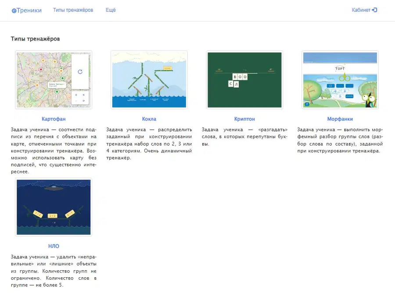Open the еТреники home logo
395x293 pixels.
pos(27,11)
